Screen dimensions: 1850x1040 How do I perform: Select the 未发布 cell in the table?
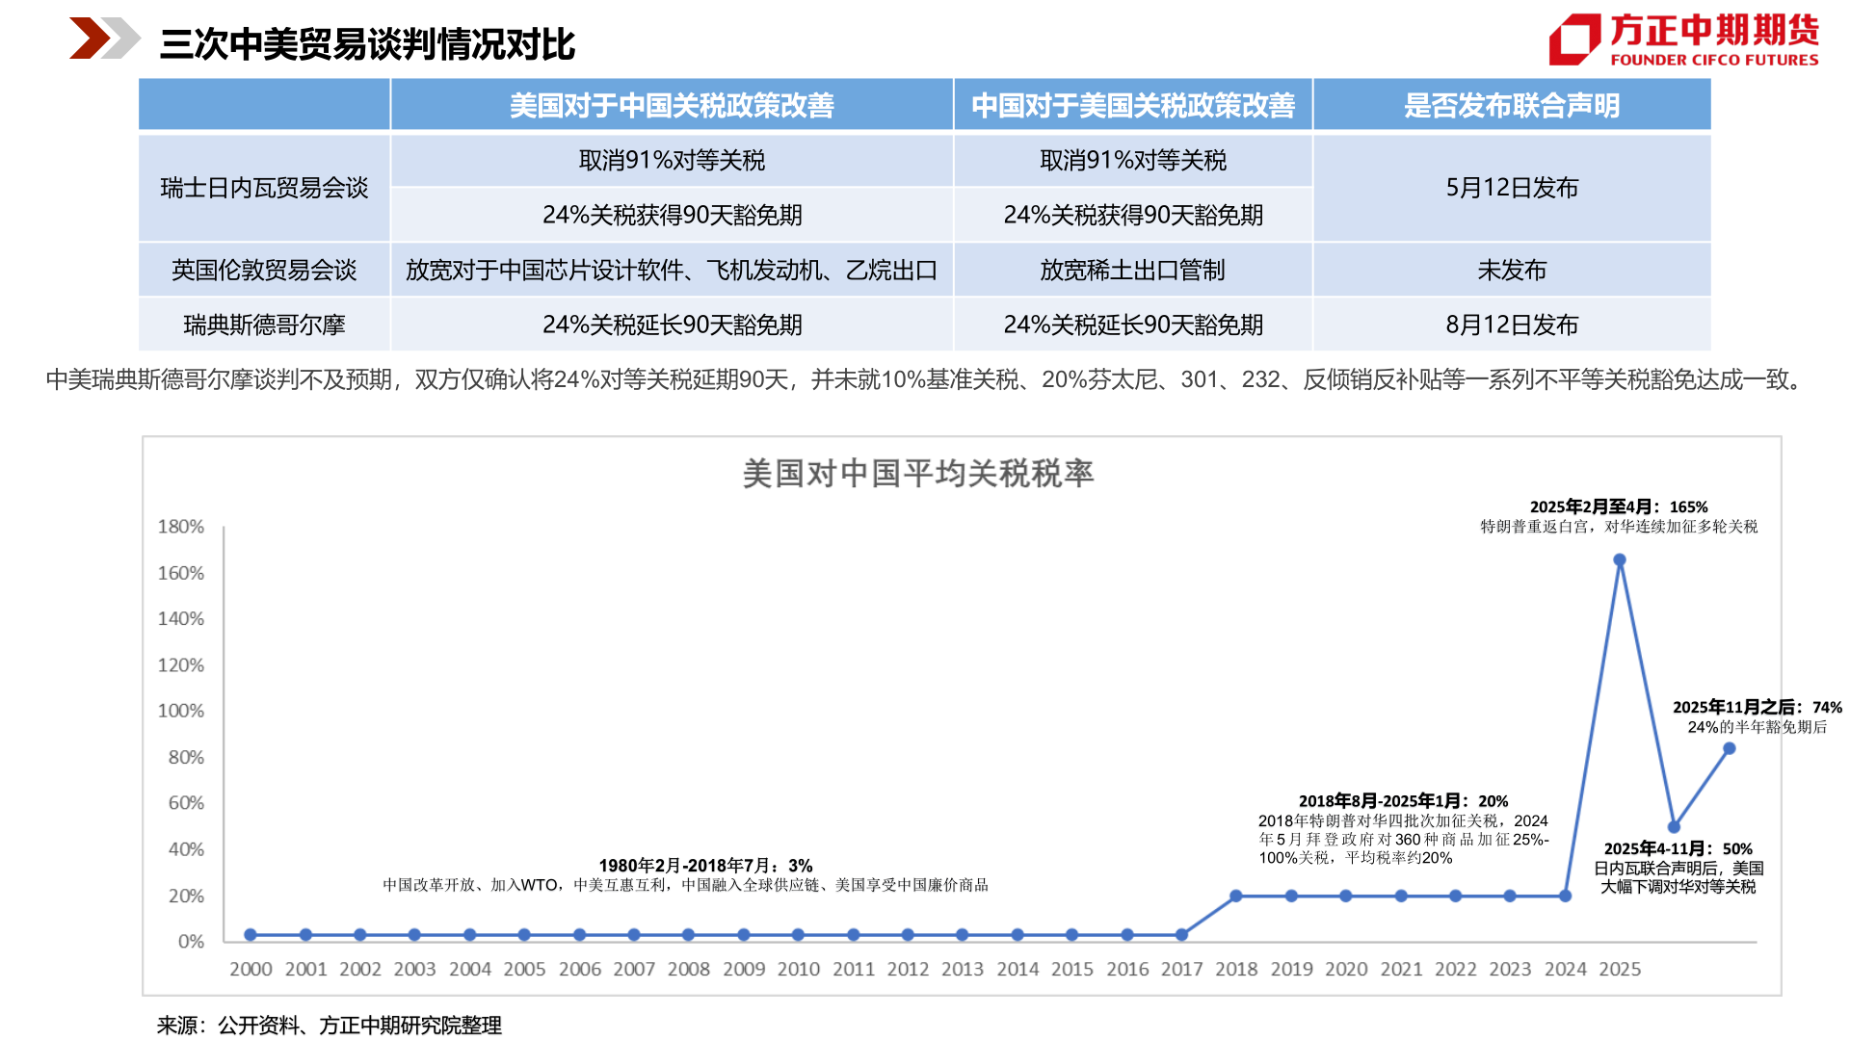[x=1513, y=271]
